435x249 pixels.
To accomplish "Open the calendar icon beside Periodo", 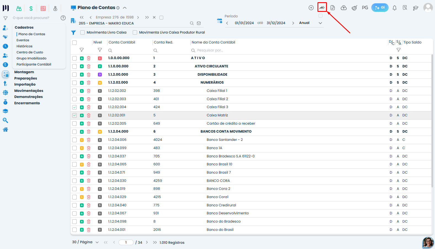I will (x=220, y=21).
